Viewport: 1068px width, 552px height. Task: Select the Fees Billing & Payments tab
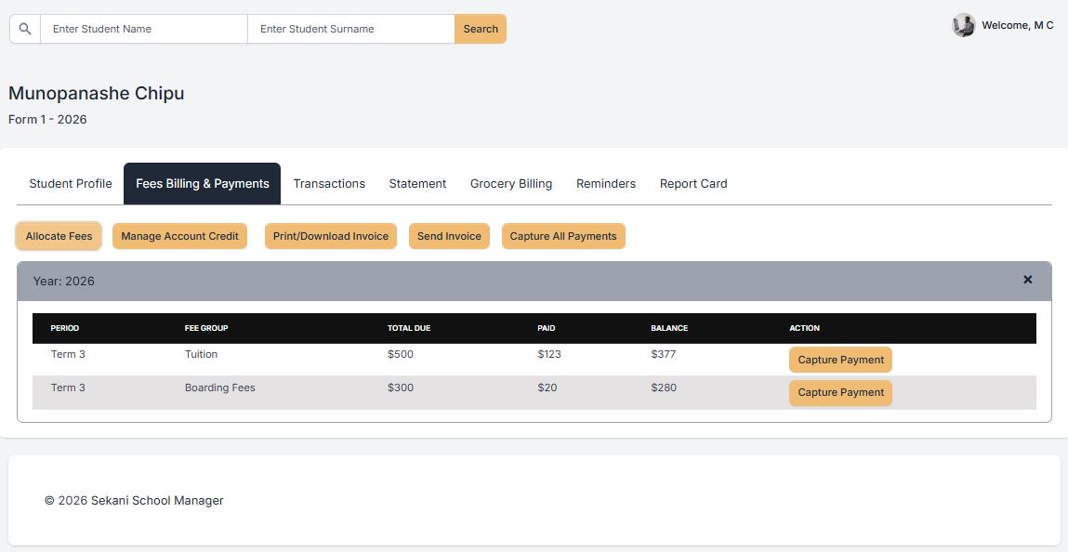coord(203,184)
